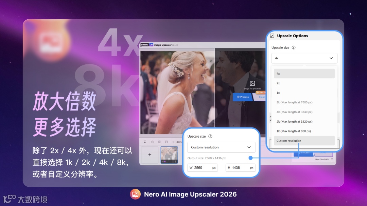Select Custom resolution in the dropdown list
This screenshot has width=367, height=206.
[304, 141]
